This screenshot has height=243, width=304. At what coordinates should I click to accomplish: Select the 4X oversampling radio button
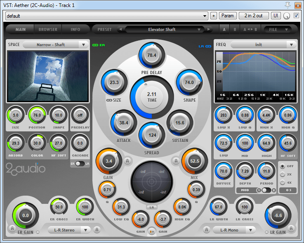283,182
